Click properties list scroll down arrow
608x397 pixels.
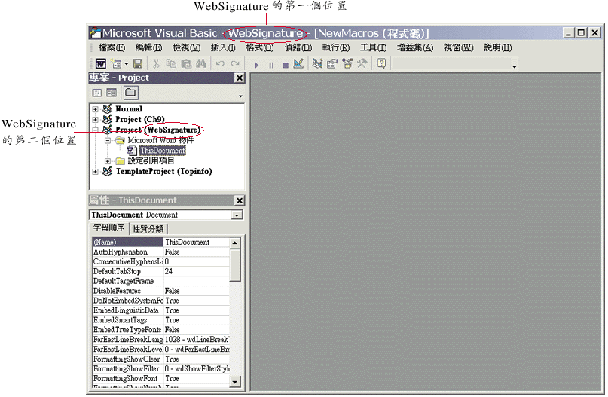point(235,382)
